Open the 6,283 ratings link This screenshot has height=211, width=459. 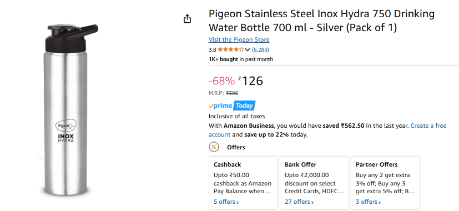(x=260, y=49)
